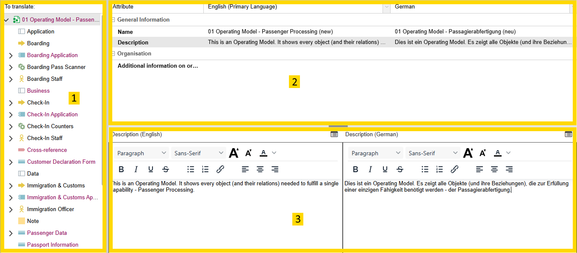Expand the Check-In tree node
This screenshot has width=577, height=253.
(10, 102)
